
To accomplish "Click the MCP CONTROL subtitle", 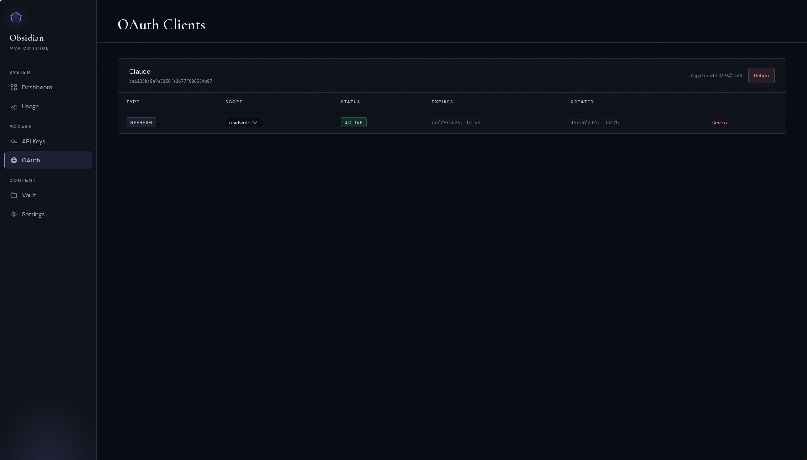I will 29,48.
